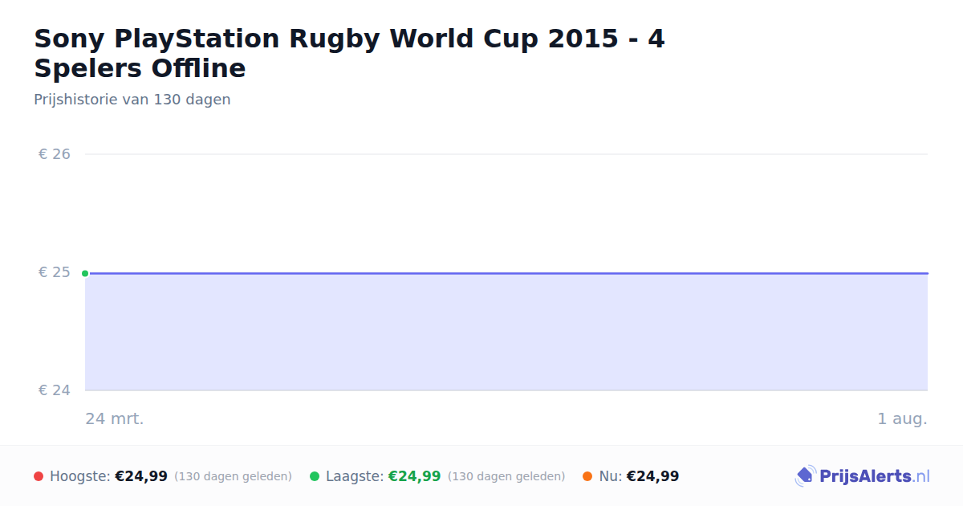The height and width of the screenshot is (506, 963).
Task: Click the 130 dagen geleden note beside Laagste
Action: pos(506,476)
